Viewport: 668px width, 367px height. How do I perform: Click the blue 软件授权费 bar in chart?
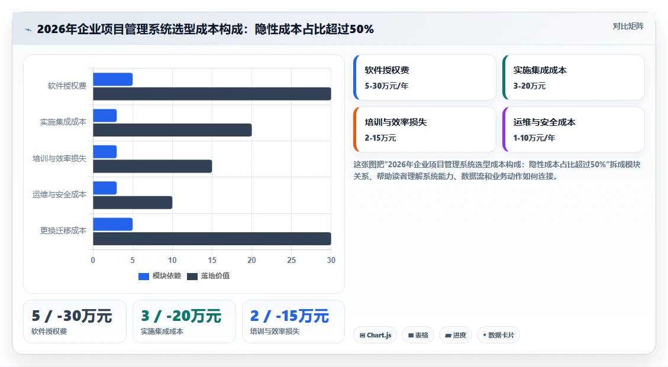coord(112,79)
